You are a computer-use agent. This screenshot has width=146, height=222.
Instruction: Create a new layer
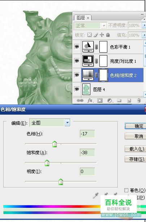click(129, 100)
